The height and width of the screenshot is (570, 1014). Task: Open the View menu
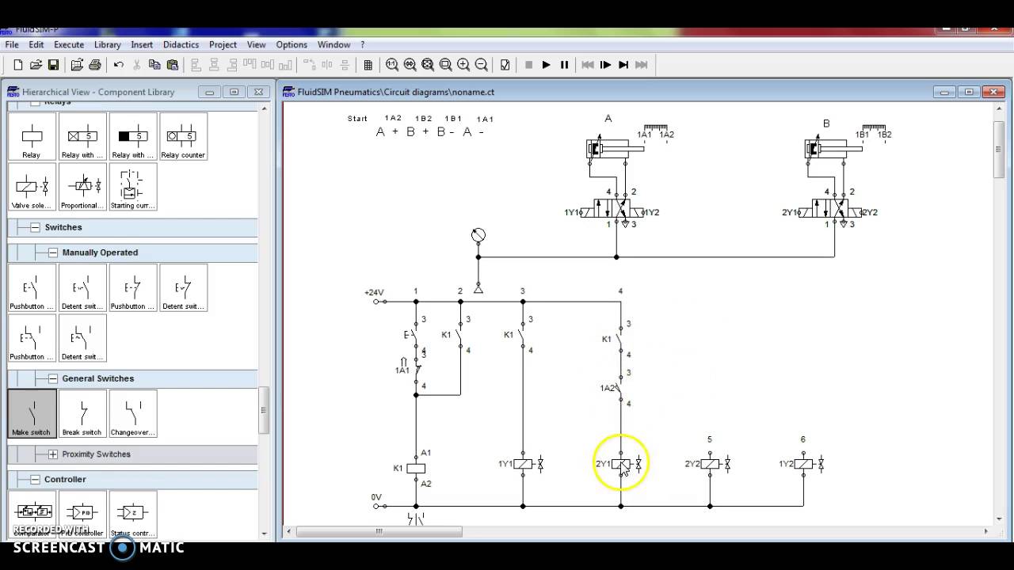click(x=256, y=45)
